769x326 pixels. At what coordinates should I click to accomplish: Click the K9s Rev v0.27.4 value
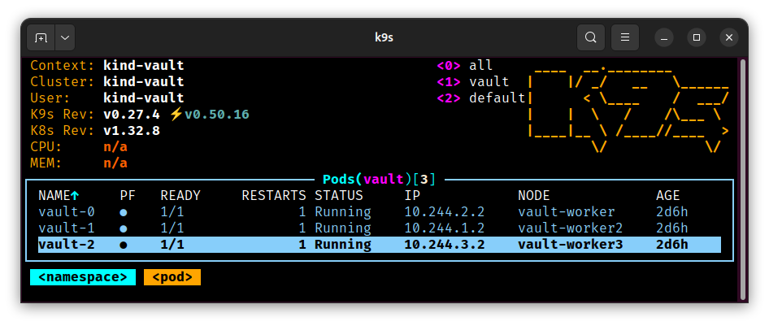click(x=132, y=115)
